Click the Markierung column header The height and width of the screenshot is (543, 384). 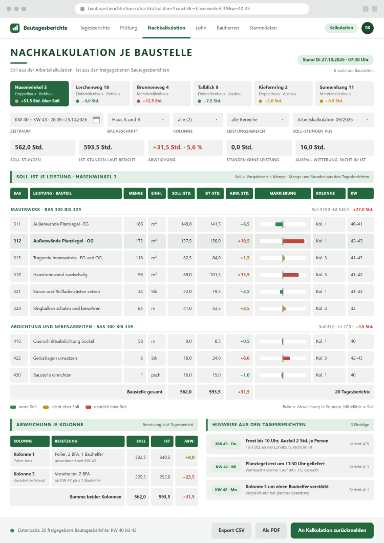click(x=283, y=194)
